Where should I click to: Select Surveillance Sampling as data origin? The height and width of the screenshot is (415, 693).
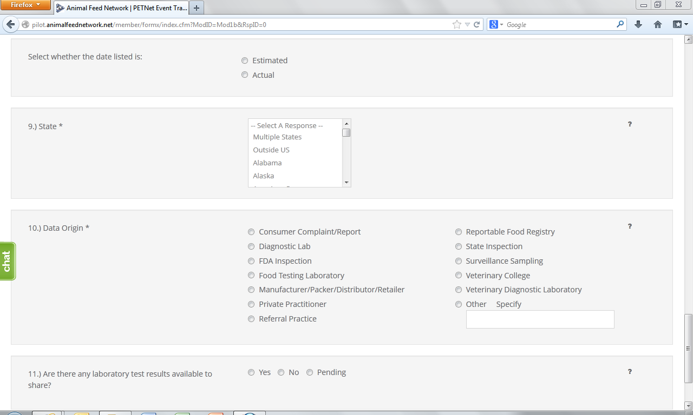click(459, 261)
